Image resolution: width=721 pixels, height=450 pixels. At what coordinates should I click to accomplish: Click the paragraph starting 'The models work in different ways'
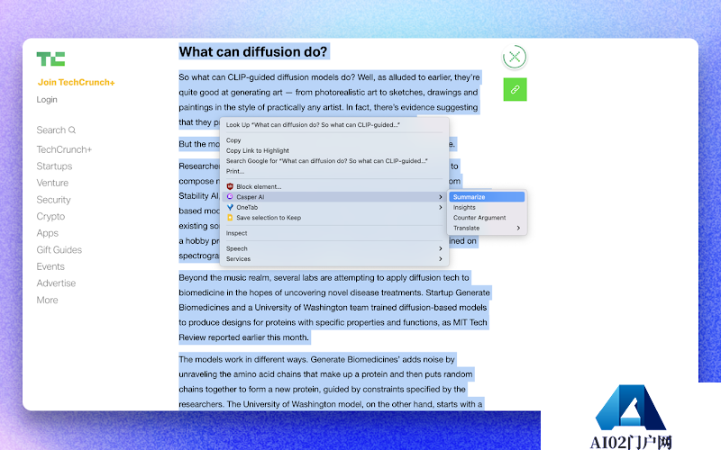331,382
